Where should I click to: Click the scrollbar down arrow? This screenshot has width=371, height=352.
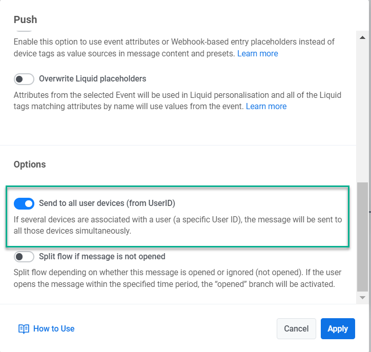pos(362,297)
